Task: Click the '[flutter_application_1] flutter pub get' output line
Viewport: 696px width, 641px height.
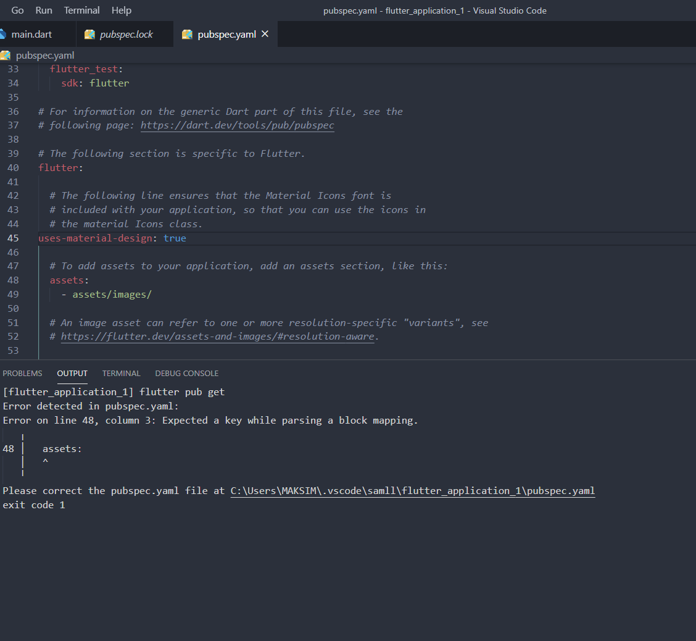Action: click(x=114, y=392)
